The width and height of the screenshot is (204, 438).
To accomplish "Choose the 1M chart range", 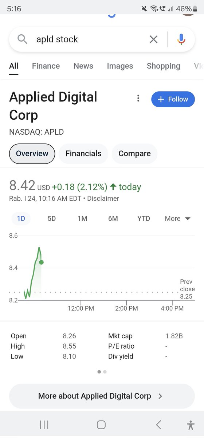I will (82, 219).
